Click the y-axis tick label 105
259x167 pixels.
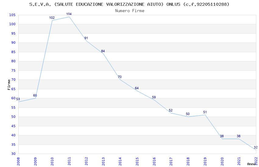[x=12, y=15]
